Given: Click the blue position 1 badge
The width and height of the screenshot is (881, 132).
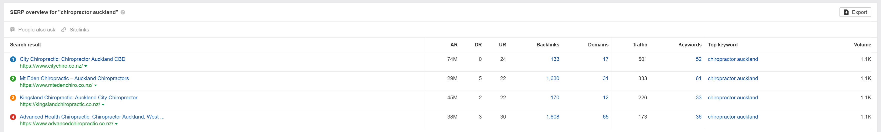Looking at the screenshot, I should tap(13, 59).
